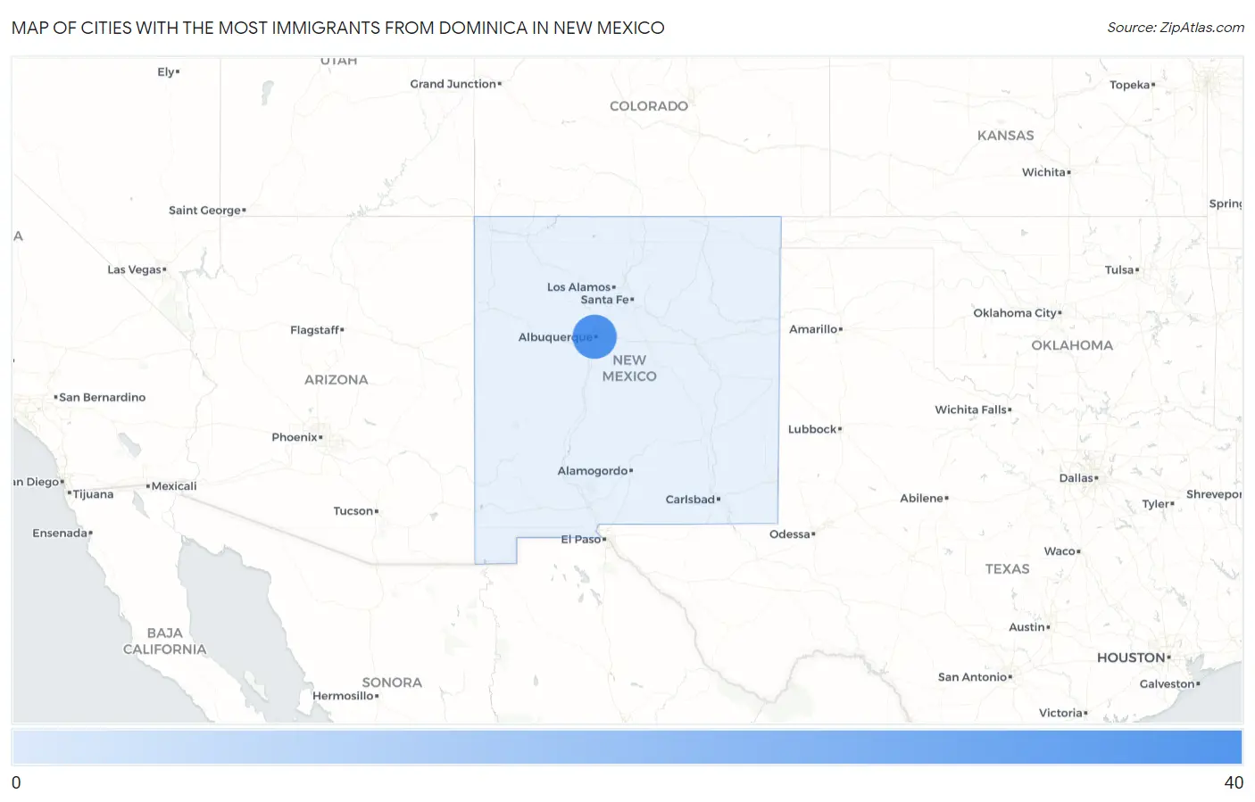Screen dimensions: 1255x802
Task: Click the blue Albuquerque data bubble
Action: coord(594,337)
